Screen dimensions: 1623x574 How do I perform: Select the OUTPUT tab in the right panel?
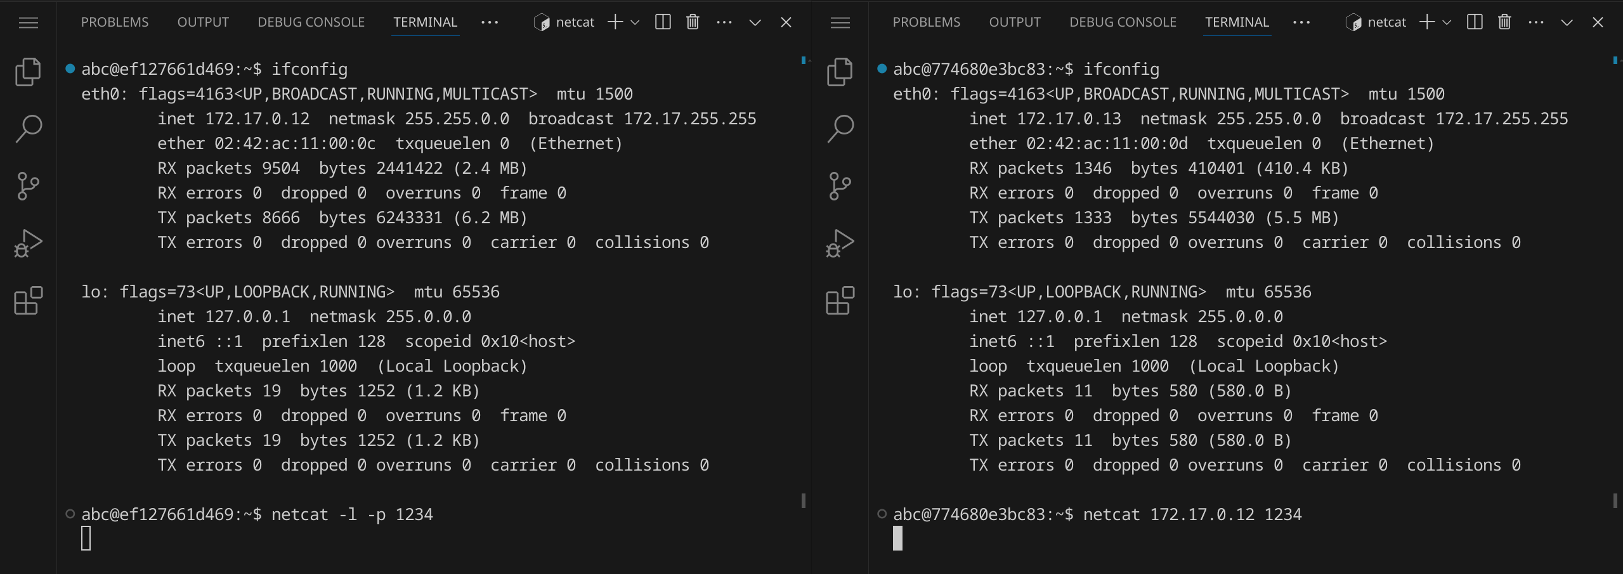(1015, 22)
